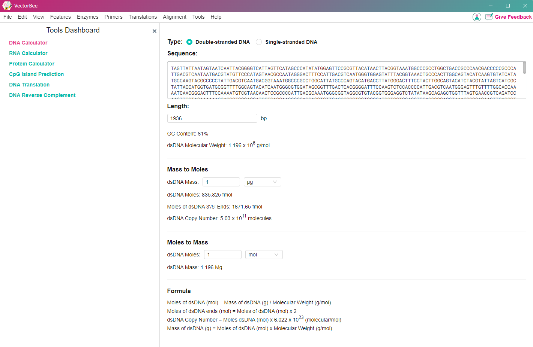This screenshot has width=533, height=347.
Task: Click the Formula heading
Action: pos(179,291)
